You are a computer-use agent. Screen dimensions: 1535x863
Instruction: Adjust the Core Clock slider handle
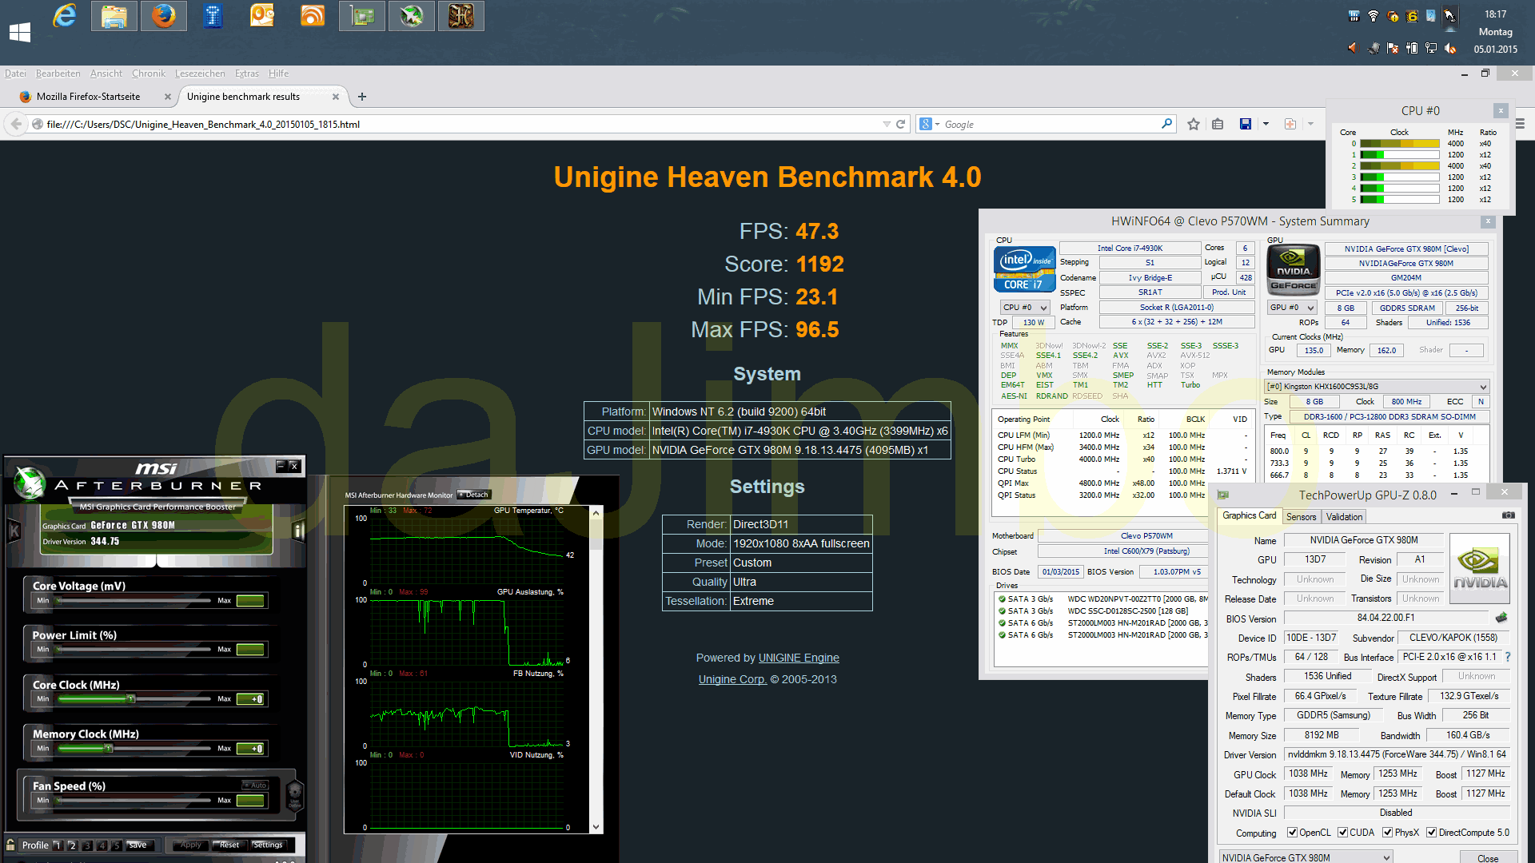[131, 699]
